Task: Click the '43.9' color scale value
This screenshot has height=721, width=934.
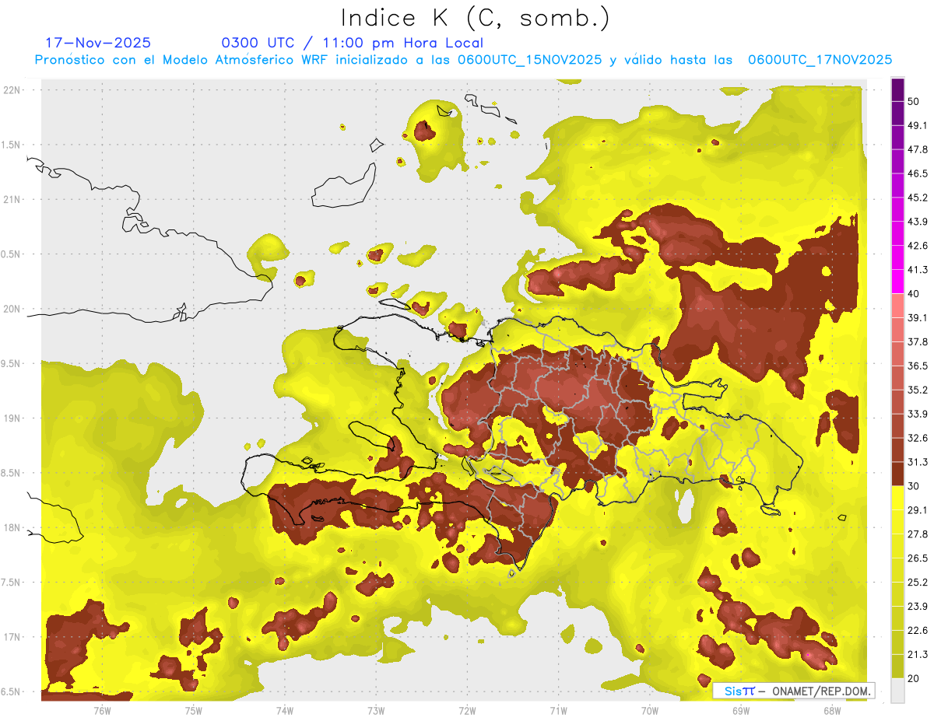Action: point(918,222)
